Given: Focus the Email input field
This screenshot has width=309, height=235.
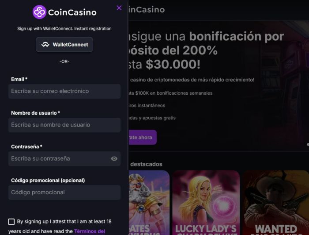Looking at the screenshot, I should pos(64,91).
